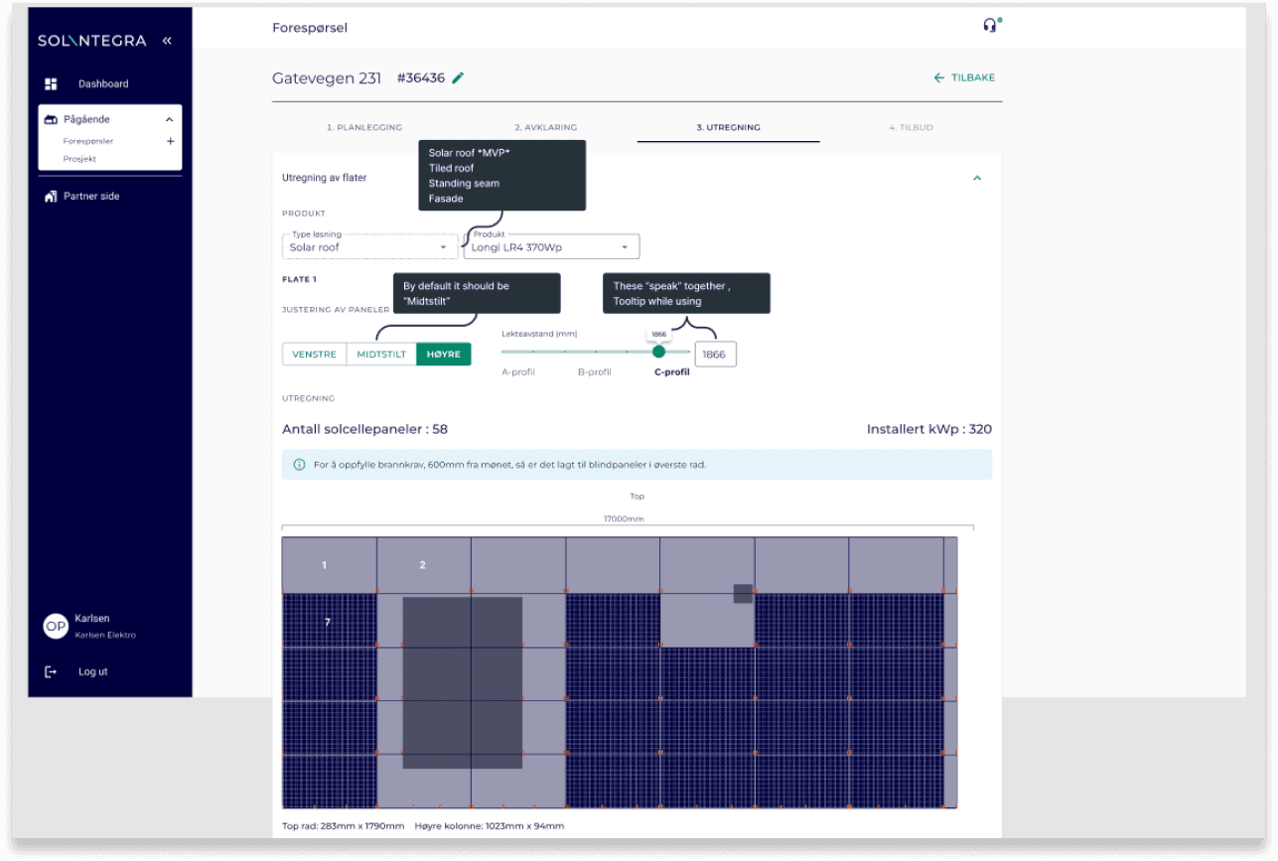The height and width of the screenshot is (861, 1278).
Task: Click the TILBAKE link
Action: [x=964, y=77]
